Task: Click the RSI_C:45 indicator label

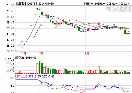Action: point(48,76)
